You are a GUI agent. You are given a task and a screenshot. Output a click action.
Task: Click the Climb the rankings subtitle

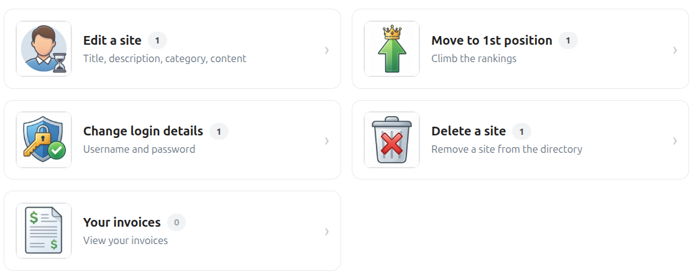(474, 58)
